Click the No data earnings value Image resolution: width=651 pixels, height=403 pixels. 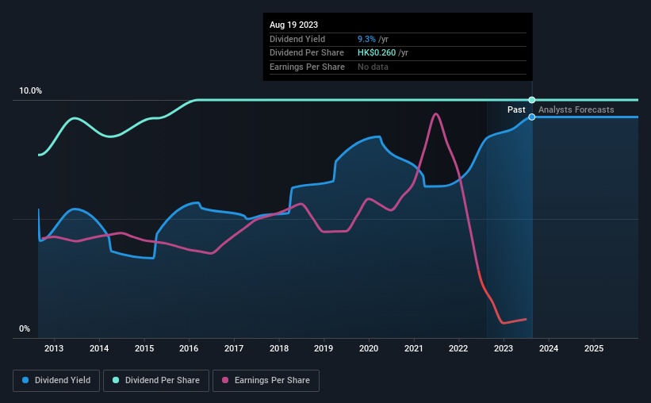(373, 67)
